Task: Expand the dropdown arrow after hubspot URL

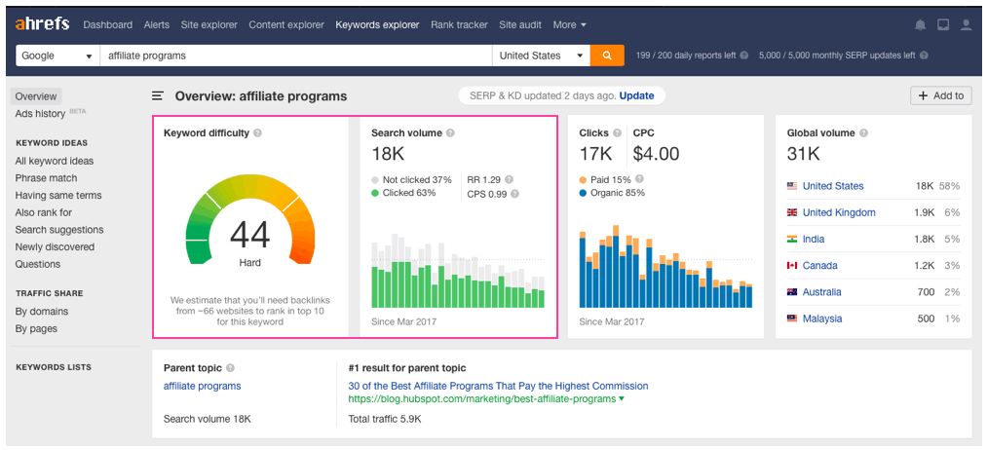Action: click(622, 399)
